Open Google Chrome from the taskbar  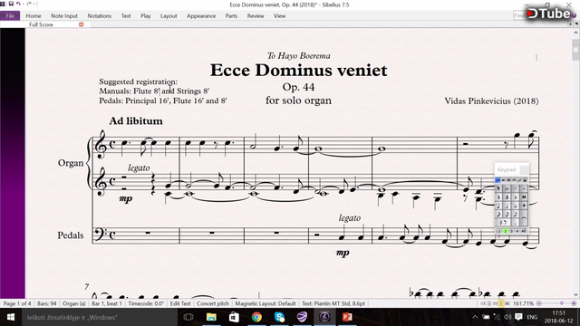pos(256,317)
